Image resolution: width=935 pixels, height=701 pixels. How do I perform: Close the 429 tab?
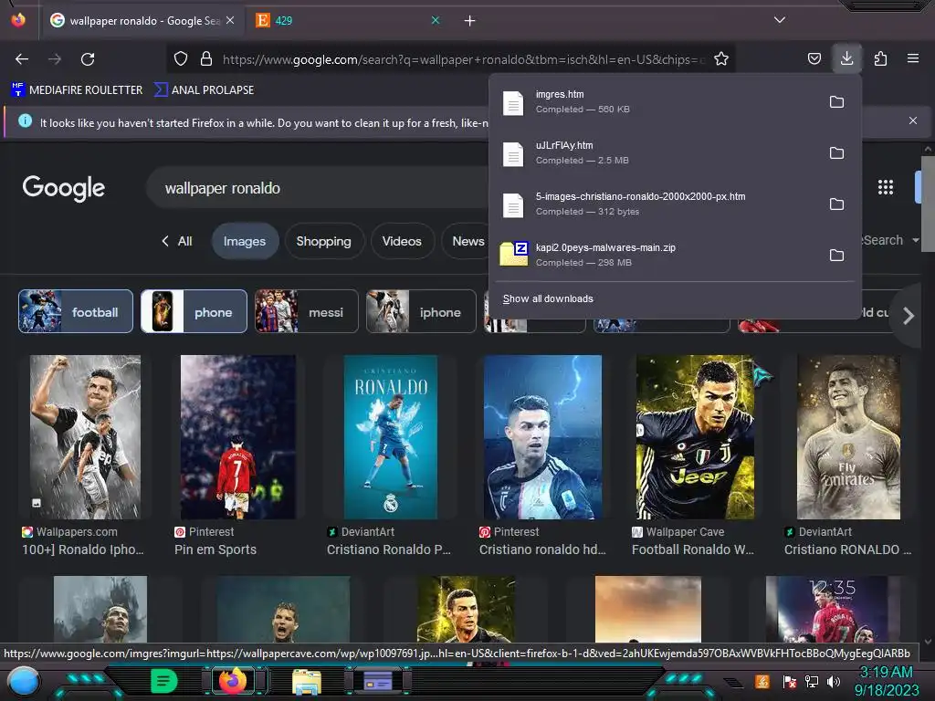436,20
